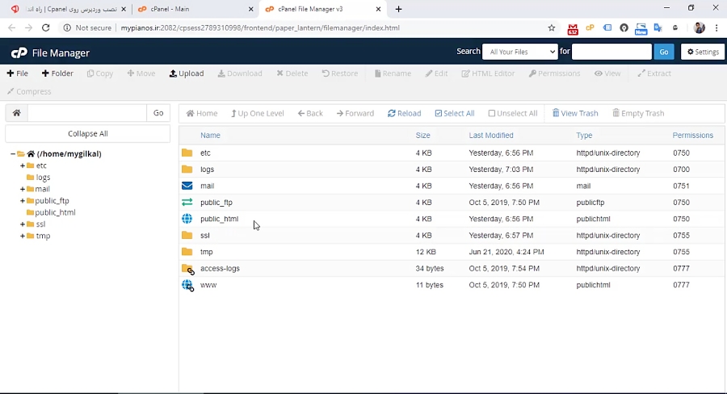This screenshot has height=394, width=727.
Task: Click the public_ftp transfer arrows icon
Action: point(187,203)
